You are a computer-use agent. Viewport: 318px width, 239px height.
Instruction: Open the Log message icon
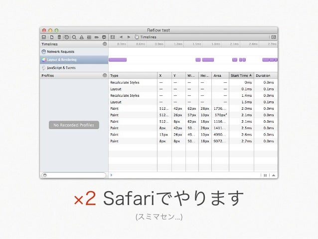click(104, 37)
